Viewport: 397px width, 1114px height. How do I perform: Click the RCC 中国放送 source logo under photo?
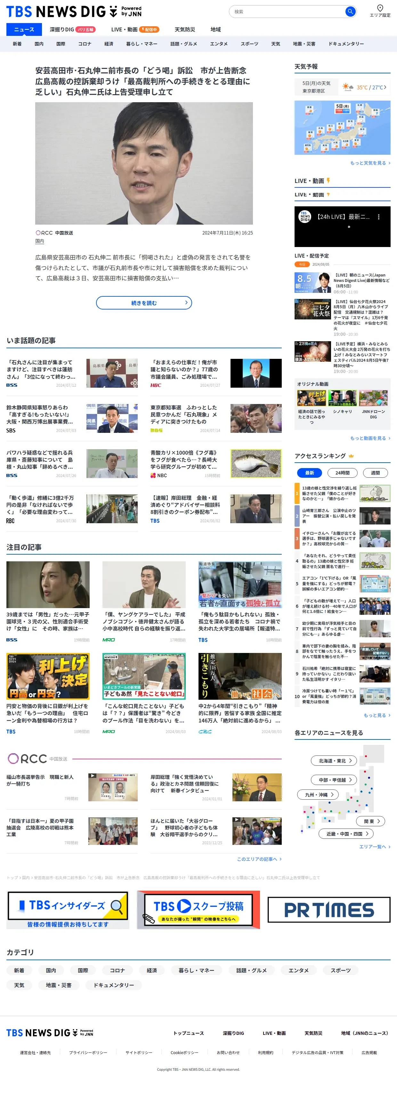[54, 233]
